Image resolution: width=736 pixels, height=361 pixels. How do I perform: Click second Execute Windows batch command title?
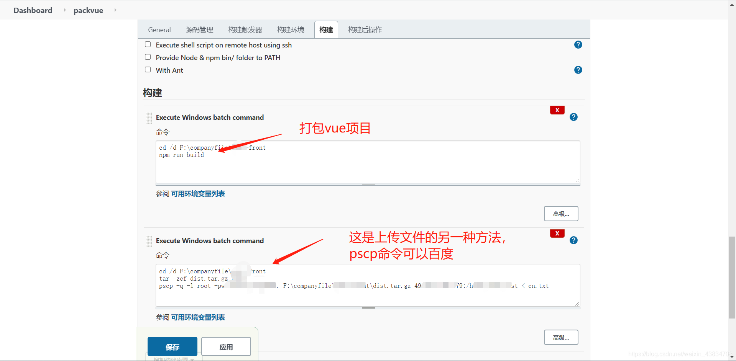[210, 241]
